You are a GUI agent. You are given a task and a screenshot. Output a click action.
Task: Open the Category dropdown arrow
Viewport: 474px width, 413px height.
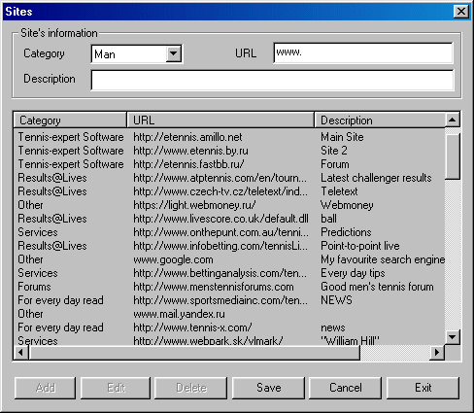(174, 53)
